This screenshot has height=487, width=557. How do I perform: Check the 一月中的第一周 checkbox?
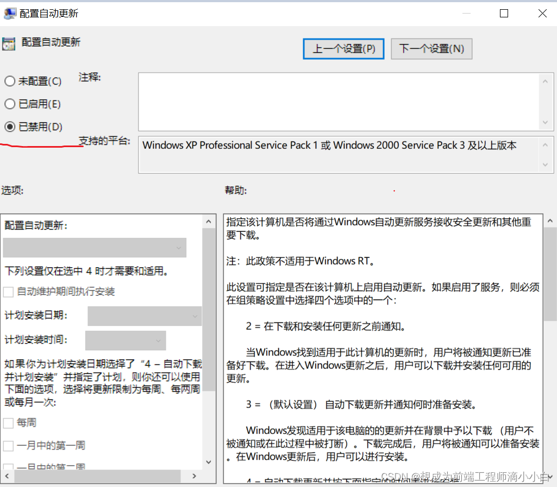[8, 446]
